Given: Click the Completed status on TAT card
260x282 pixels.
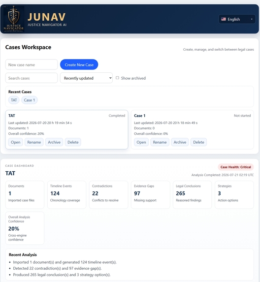Looking at the screenshot, I should tap(117, 116).
